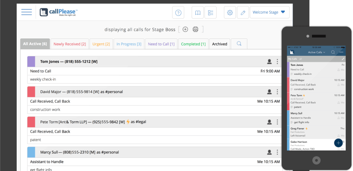Click the search magnifier tab

tap(239, 44)
